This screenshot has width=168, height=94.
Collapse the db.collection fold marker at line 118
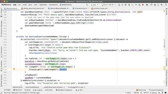12,39
